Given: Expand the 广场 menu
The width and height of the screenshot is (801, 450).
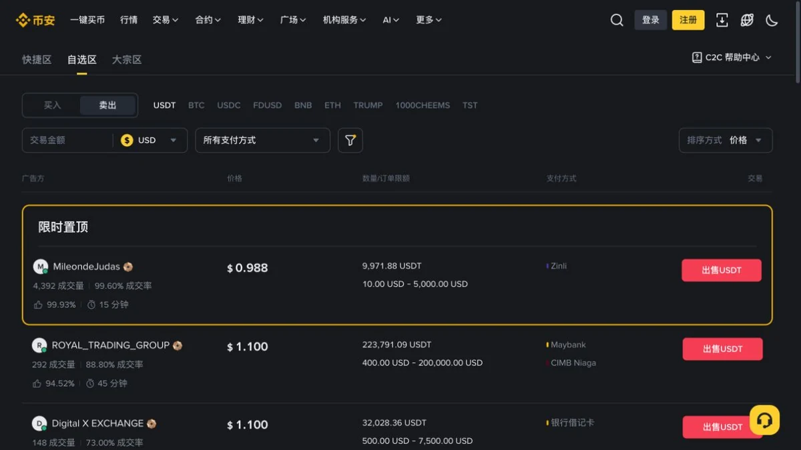Looking at the screenshot, I should coord(294,20).
